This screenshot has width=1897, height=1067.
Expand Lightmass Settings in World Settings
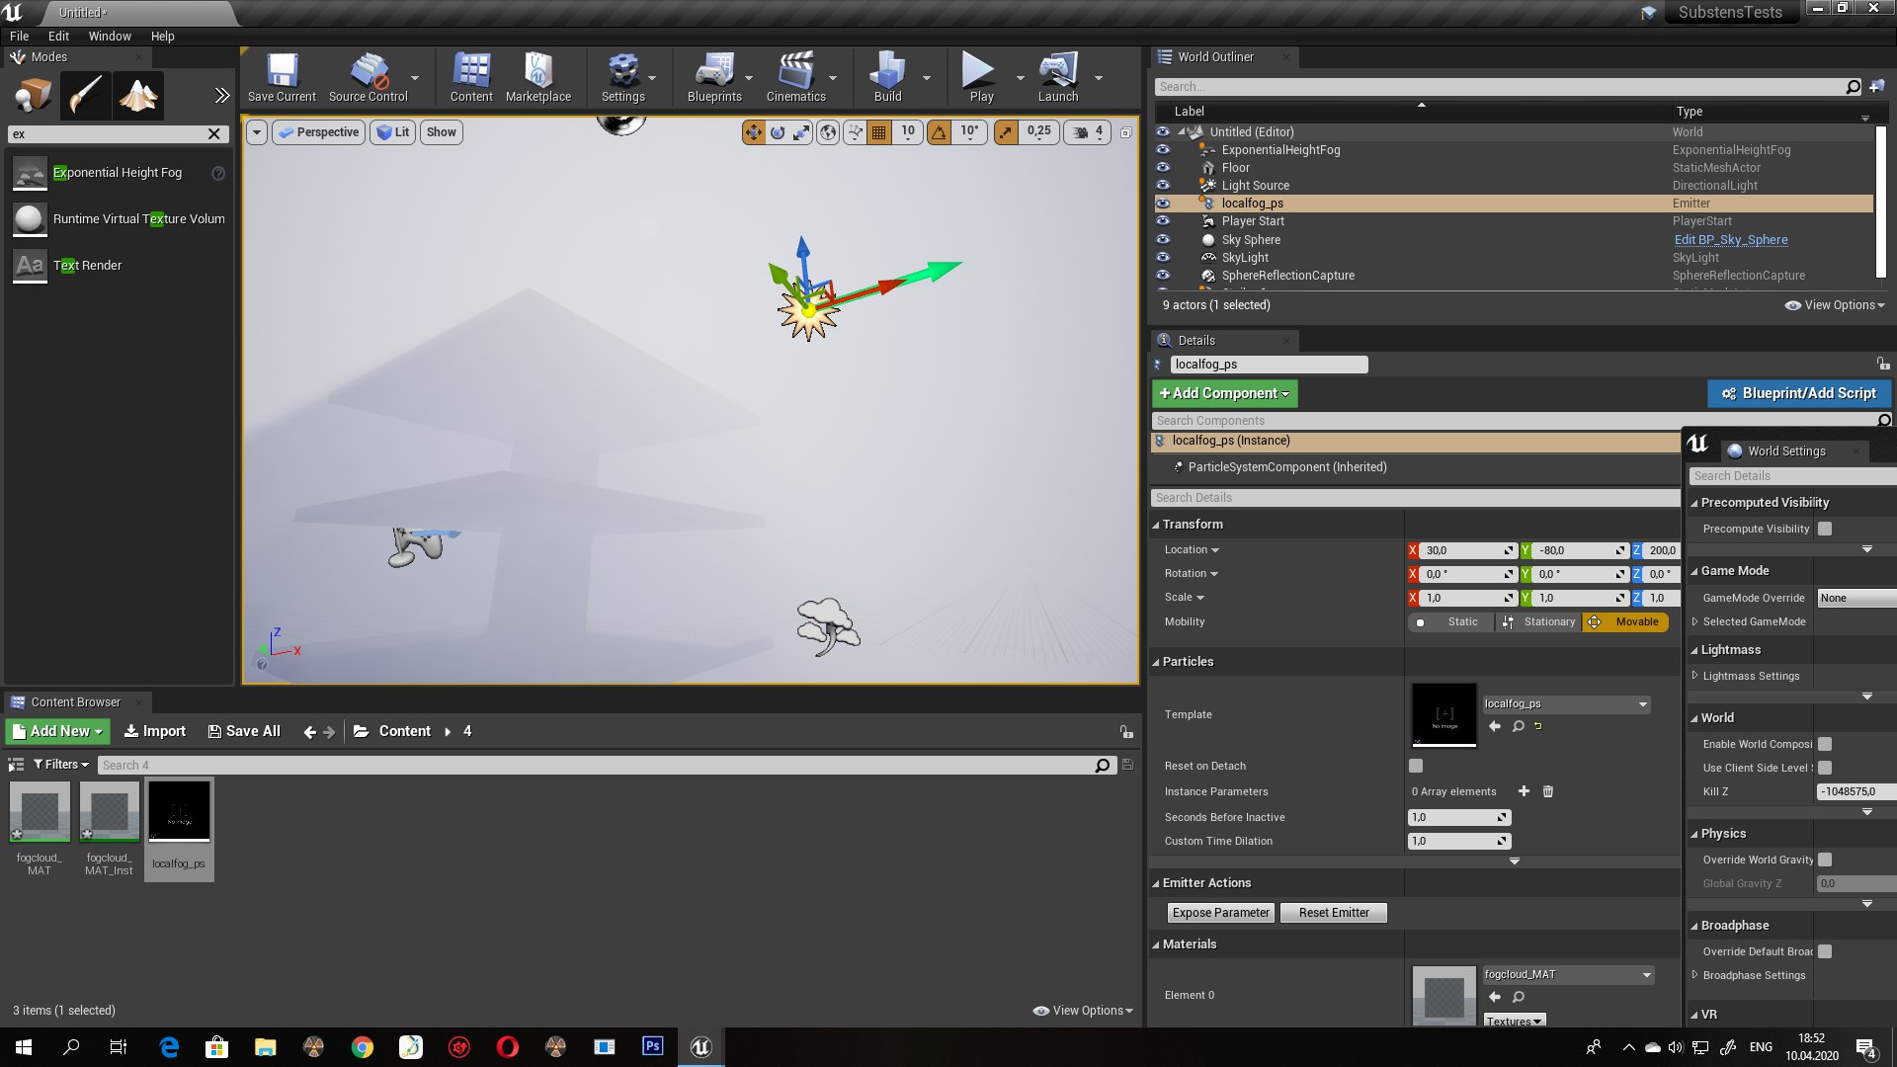click(1694, 676)
